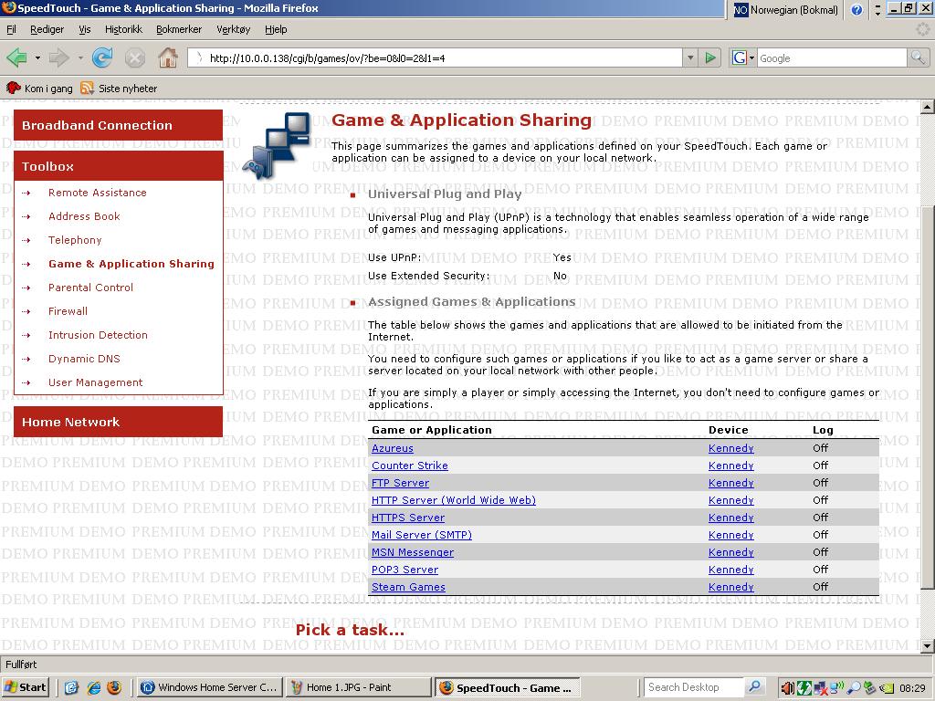Viewport: 935px width, 701px height.
Task: Open the Steam Games link
Action: pos(408,587)
